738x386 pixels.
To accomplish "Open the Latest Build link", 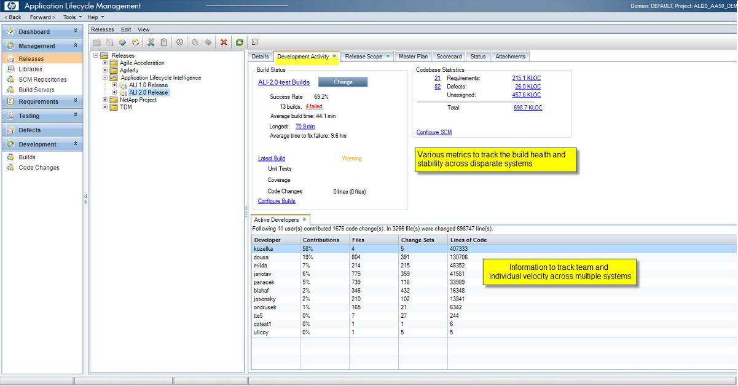I will tap(272, 159).
